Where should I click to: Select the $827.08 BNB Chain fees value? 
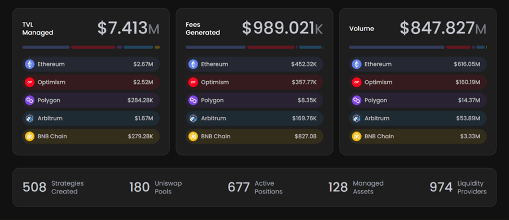305,137
